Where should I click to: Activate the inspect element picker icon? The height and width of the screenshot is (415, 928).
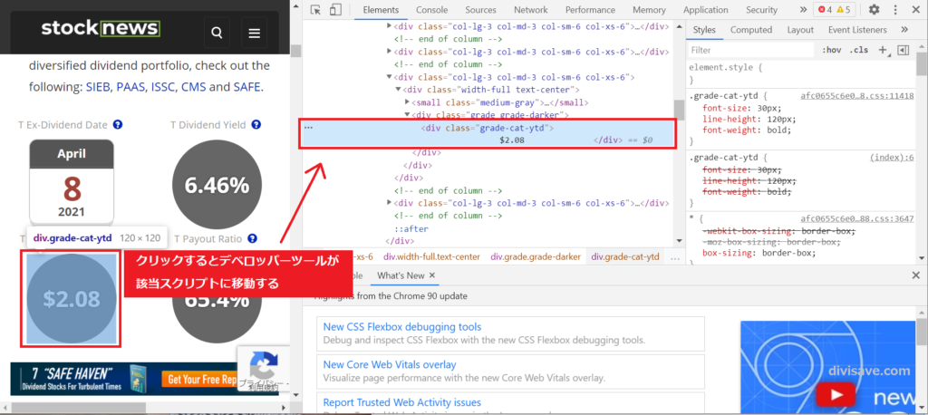315,9
